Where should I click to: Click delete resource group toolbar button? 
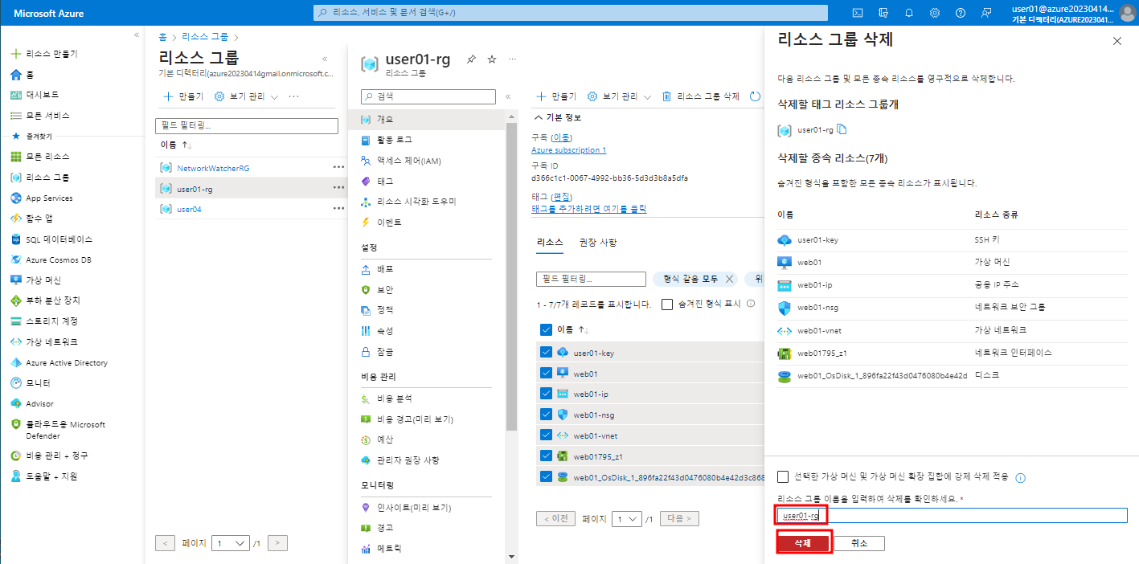pyautogui.click(x=700, y=96)
